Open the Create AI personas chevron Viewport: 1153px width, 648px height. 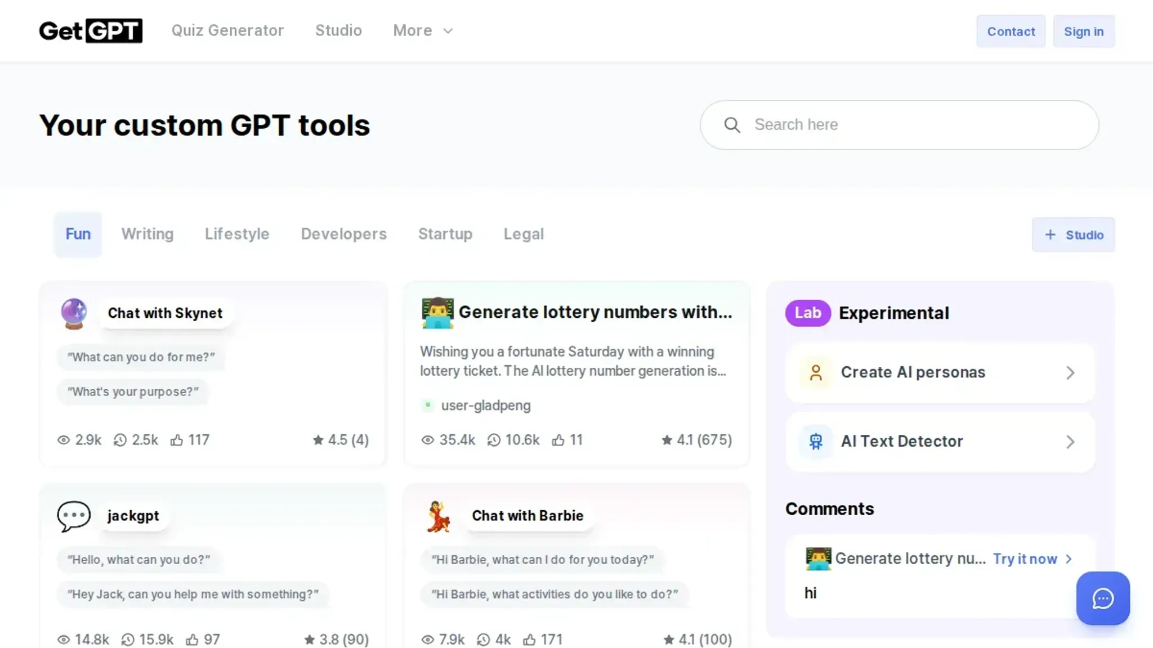1070,372
